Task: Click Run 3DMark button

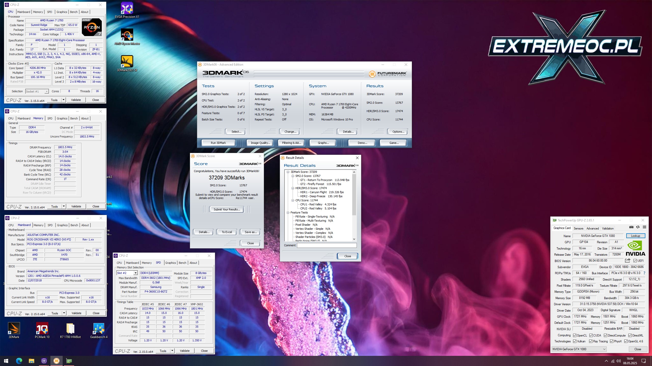Action: 218,143
